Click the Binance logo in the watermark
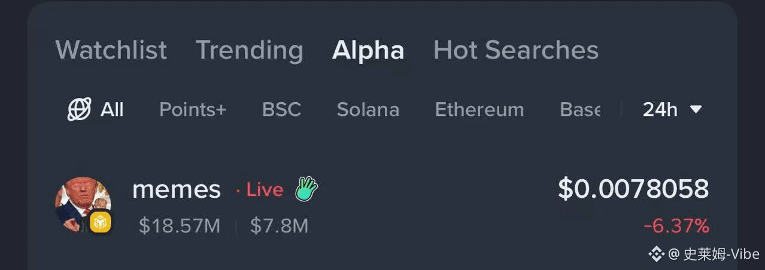 [657, 254]
